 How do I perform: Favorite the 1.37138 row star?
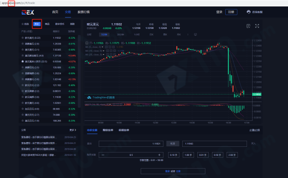[x=23, y=55]
